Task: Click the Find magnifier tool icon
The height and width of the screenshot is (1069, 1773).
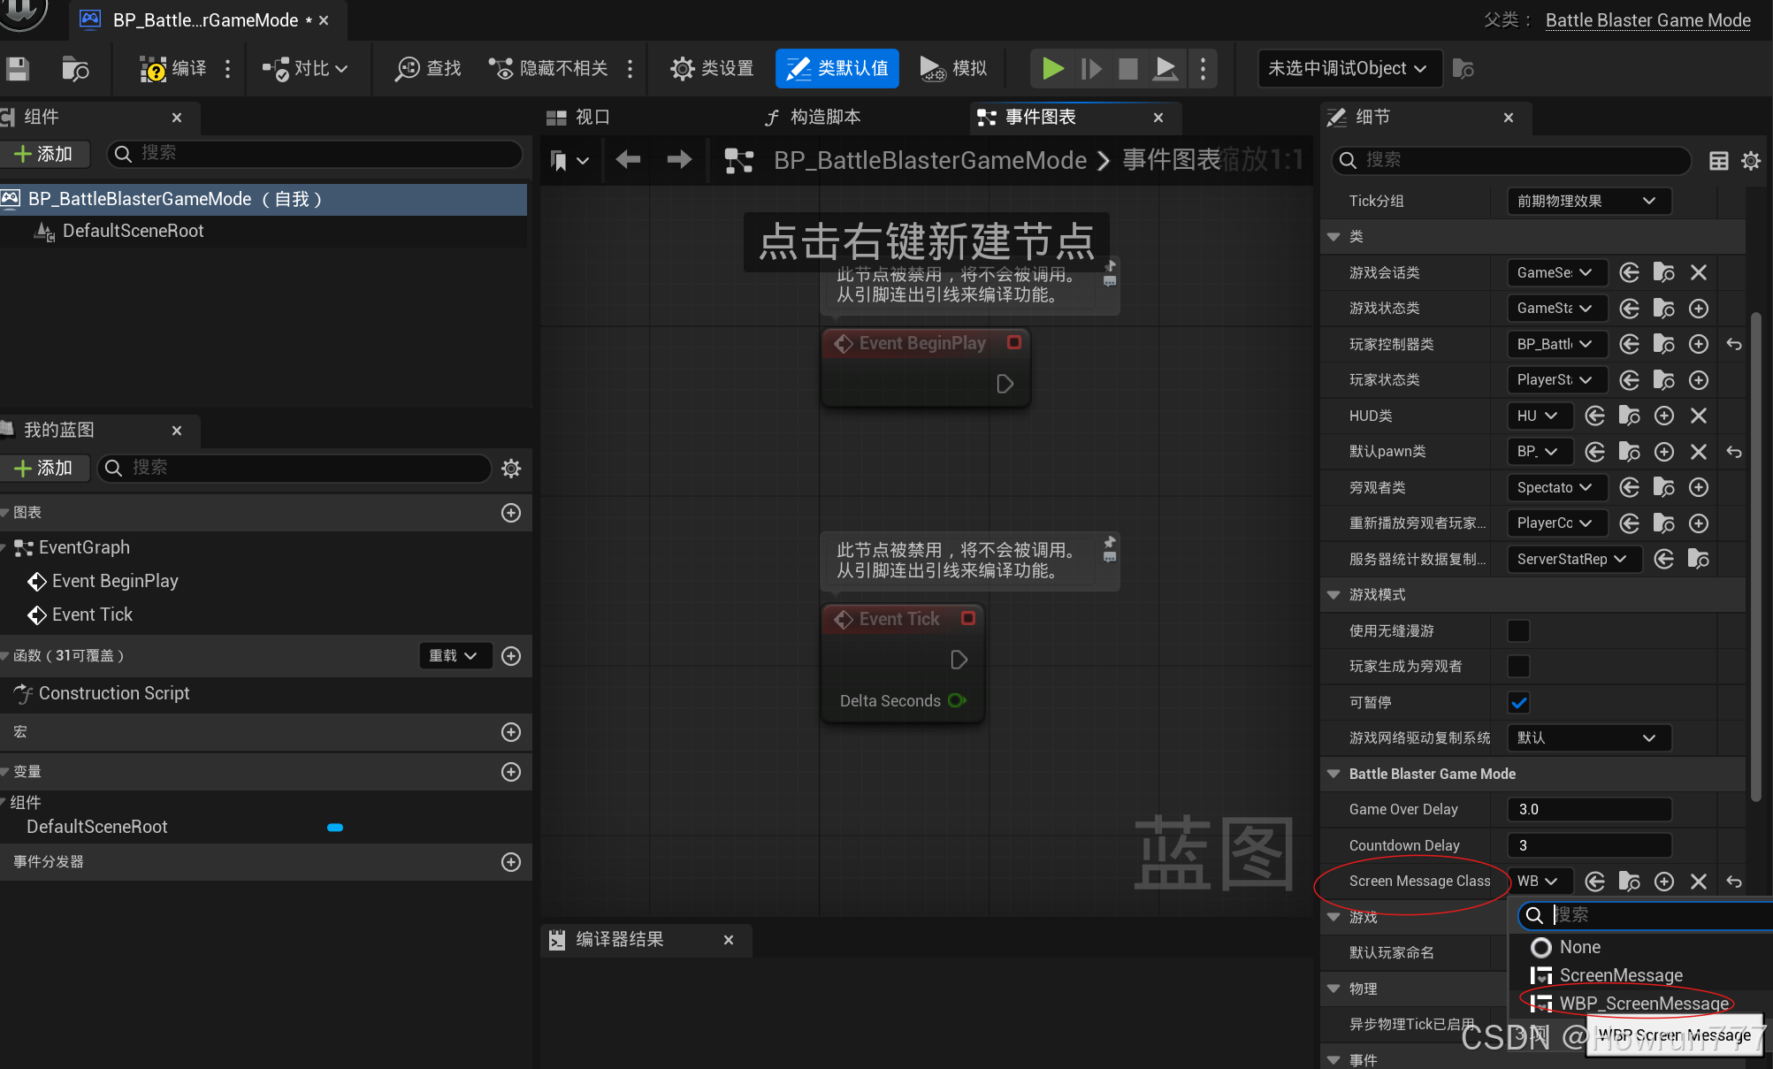Action: 407,69
